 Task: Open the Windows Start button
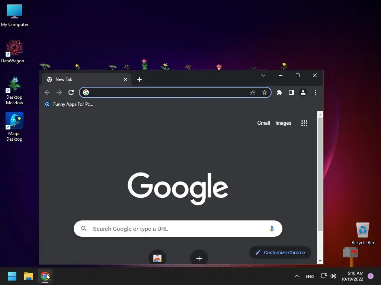[x=12, y=276]
